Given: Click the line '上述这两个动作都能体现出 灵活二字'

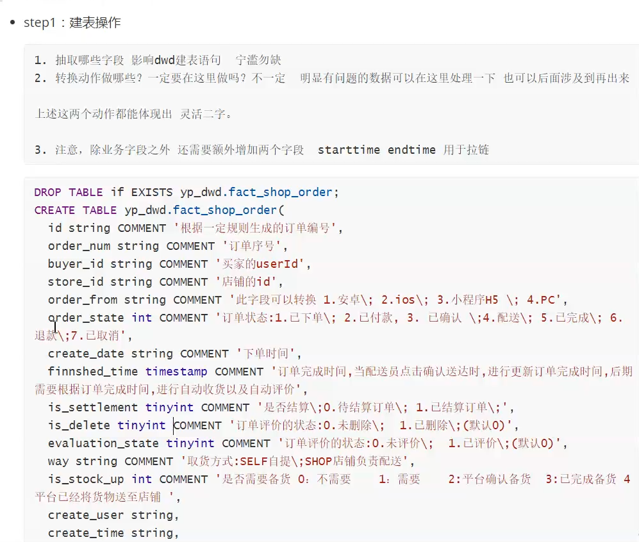Looking at the screenshot, I should tap(134, 114).
